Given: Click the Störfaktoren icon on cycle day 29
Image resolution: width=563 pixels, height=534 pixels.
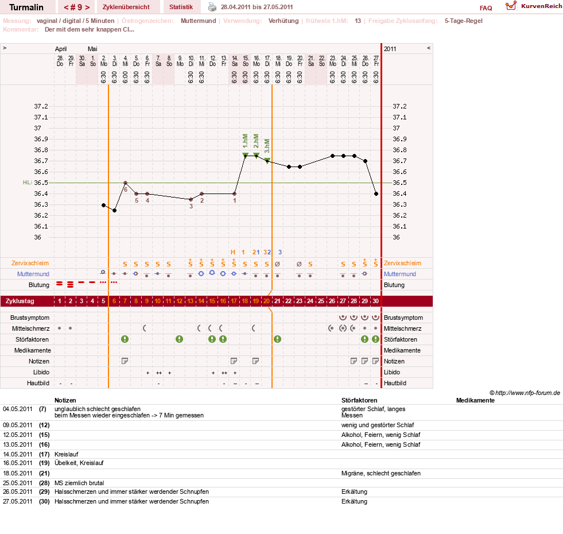Looking at the screenshot, I should pos(364,339).
